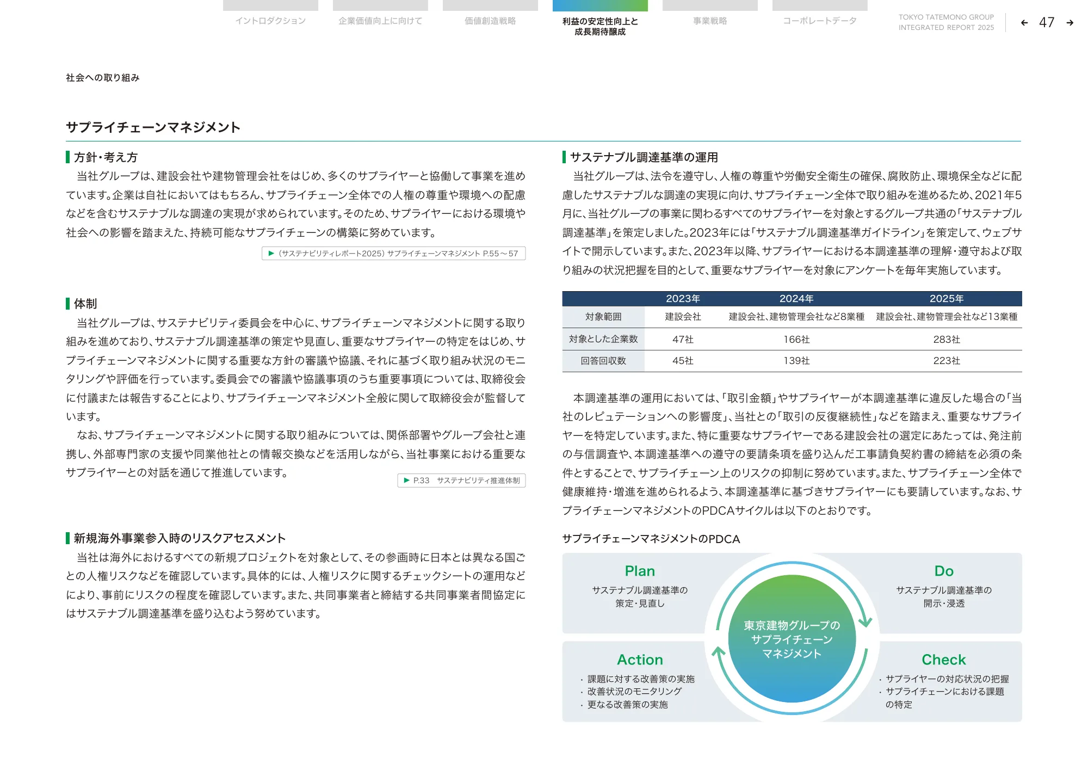Open the イントロダクション tab
This screenshot has height=770, width=1088.
[270, 21]
